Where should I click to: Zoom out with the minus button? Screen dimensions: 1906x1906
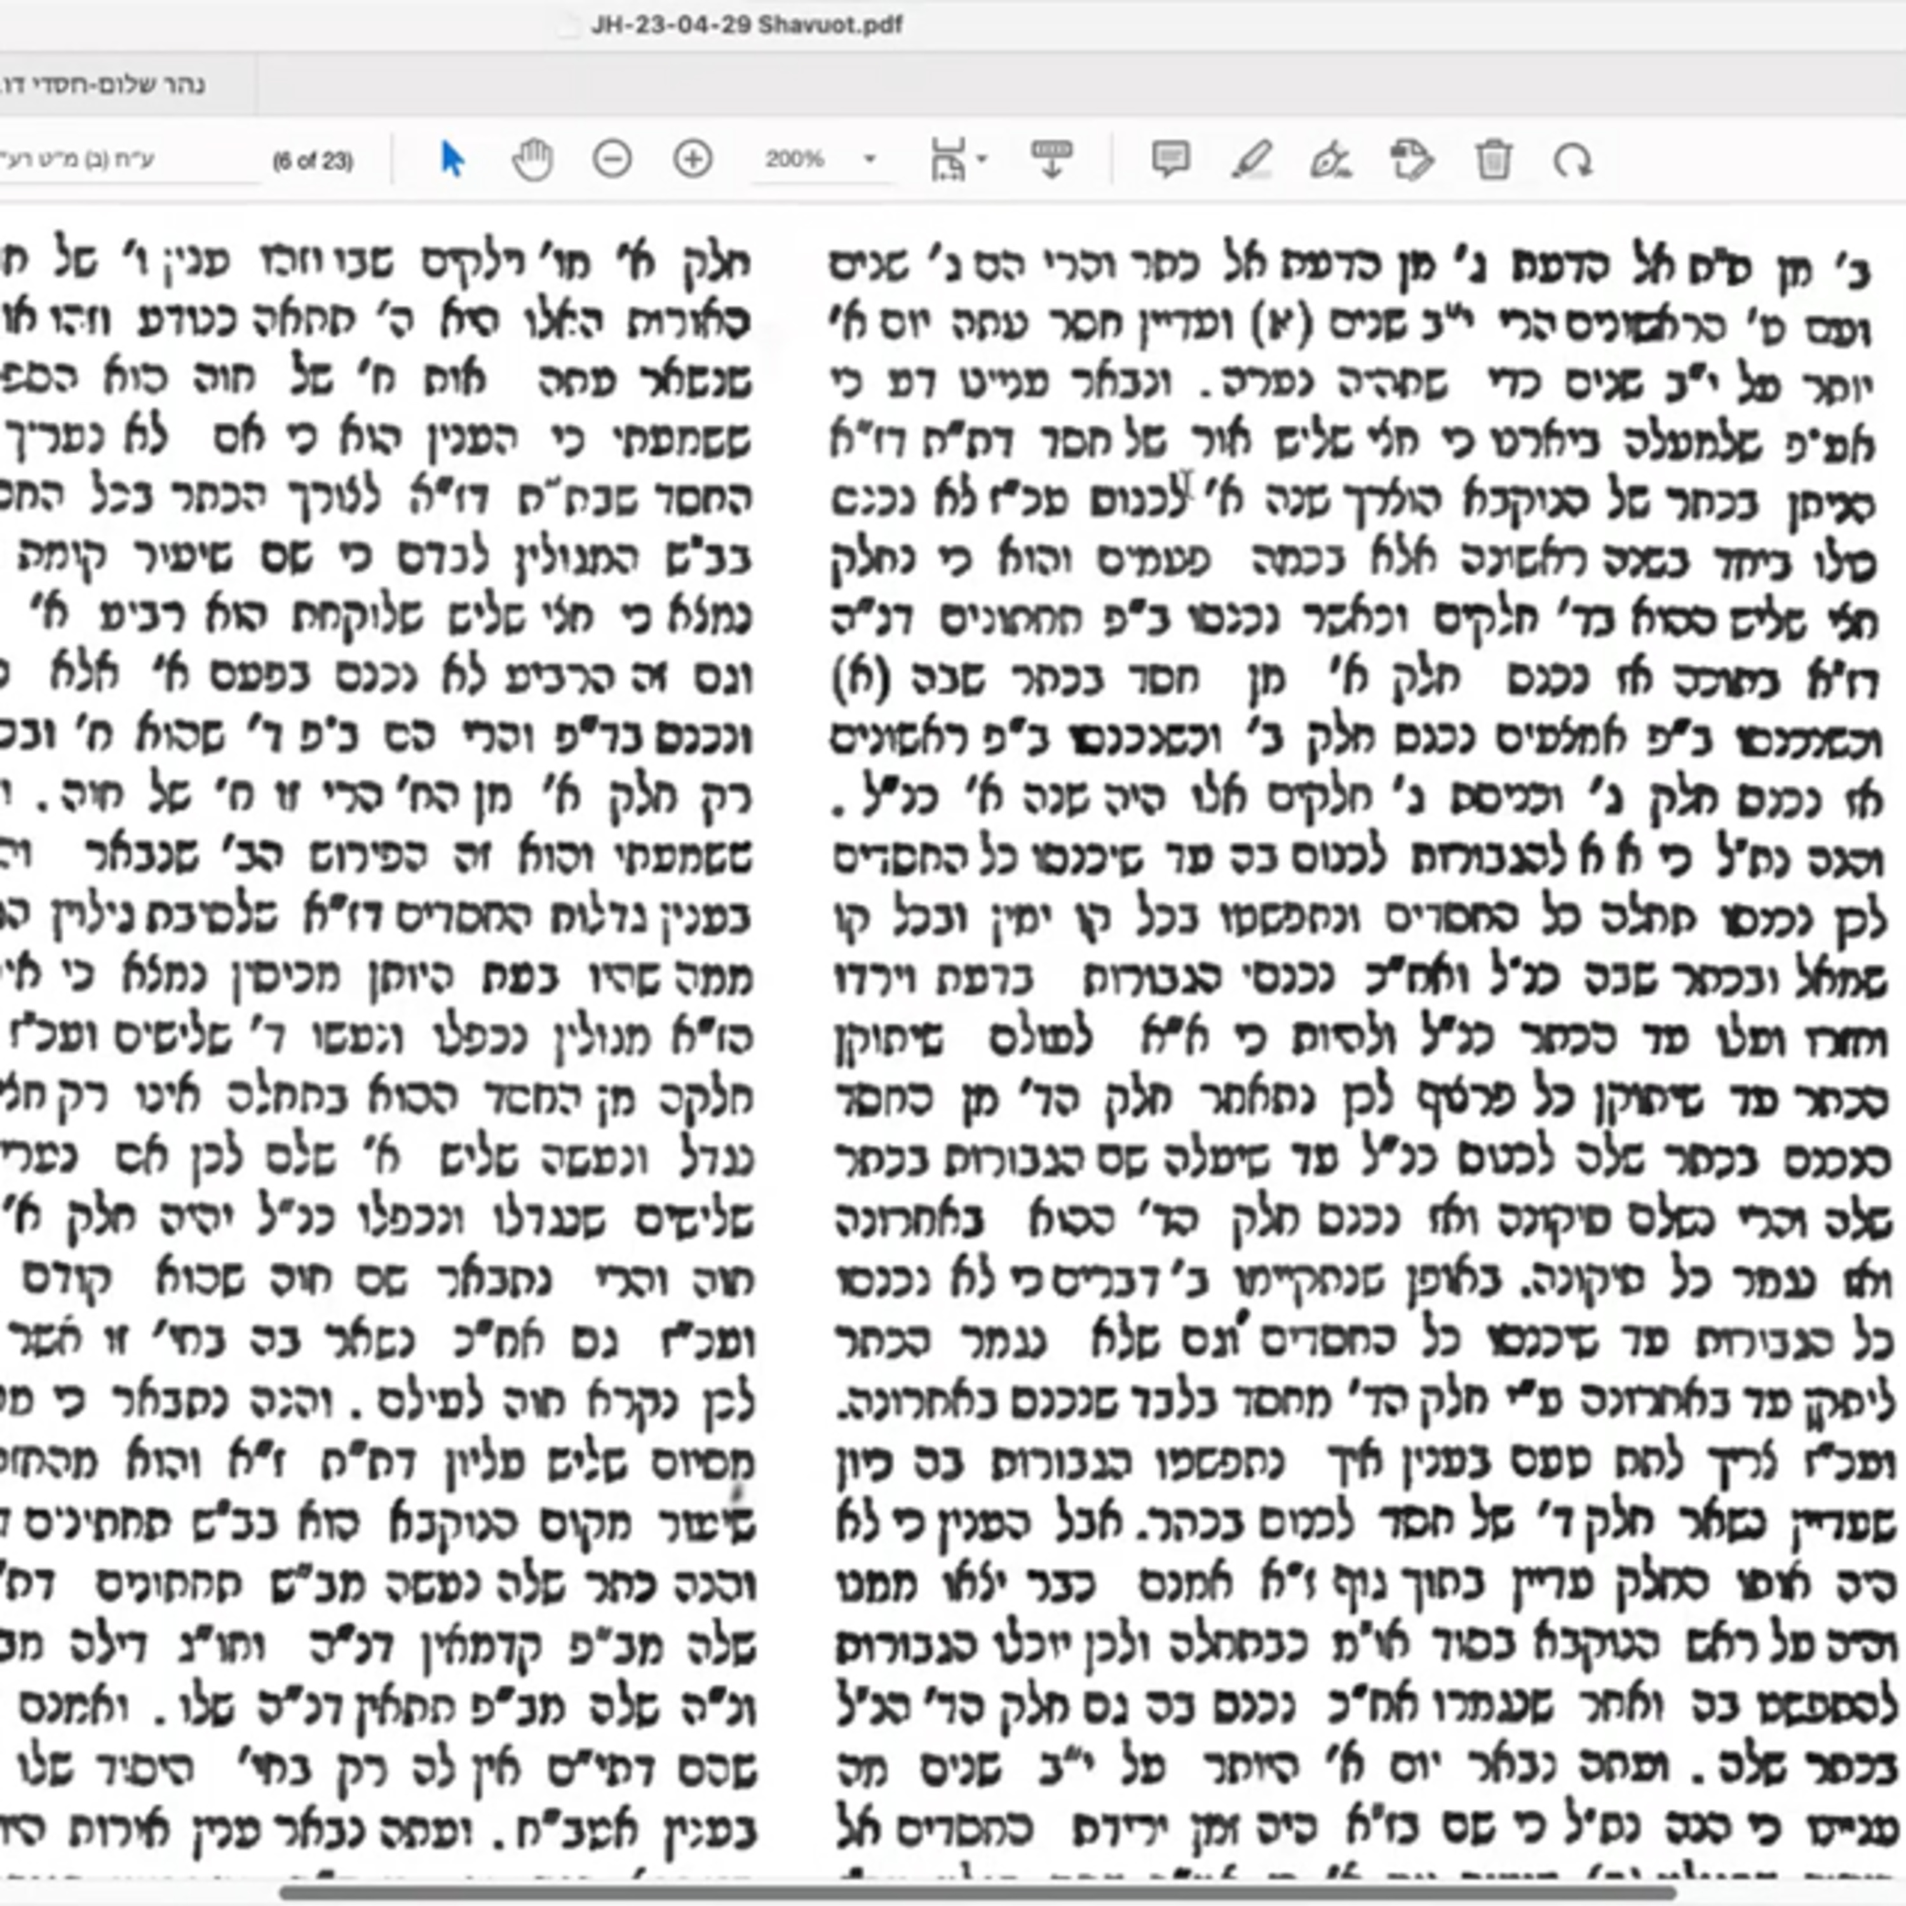[612, 159]
